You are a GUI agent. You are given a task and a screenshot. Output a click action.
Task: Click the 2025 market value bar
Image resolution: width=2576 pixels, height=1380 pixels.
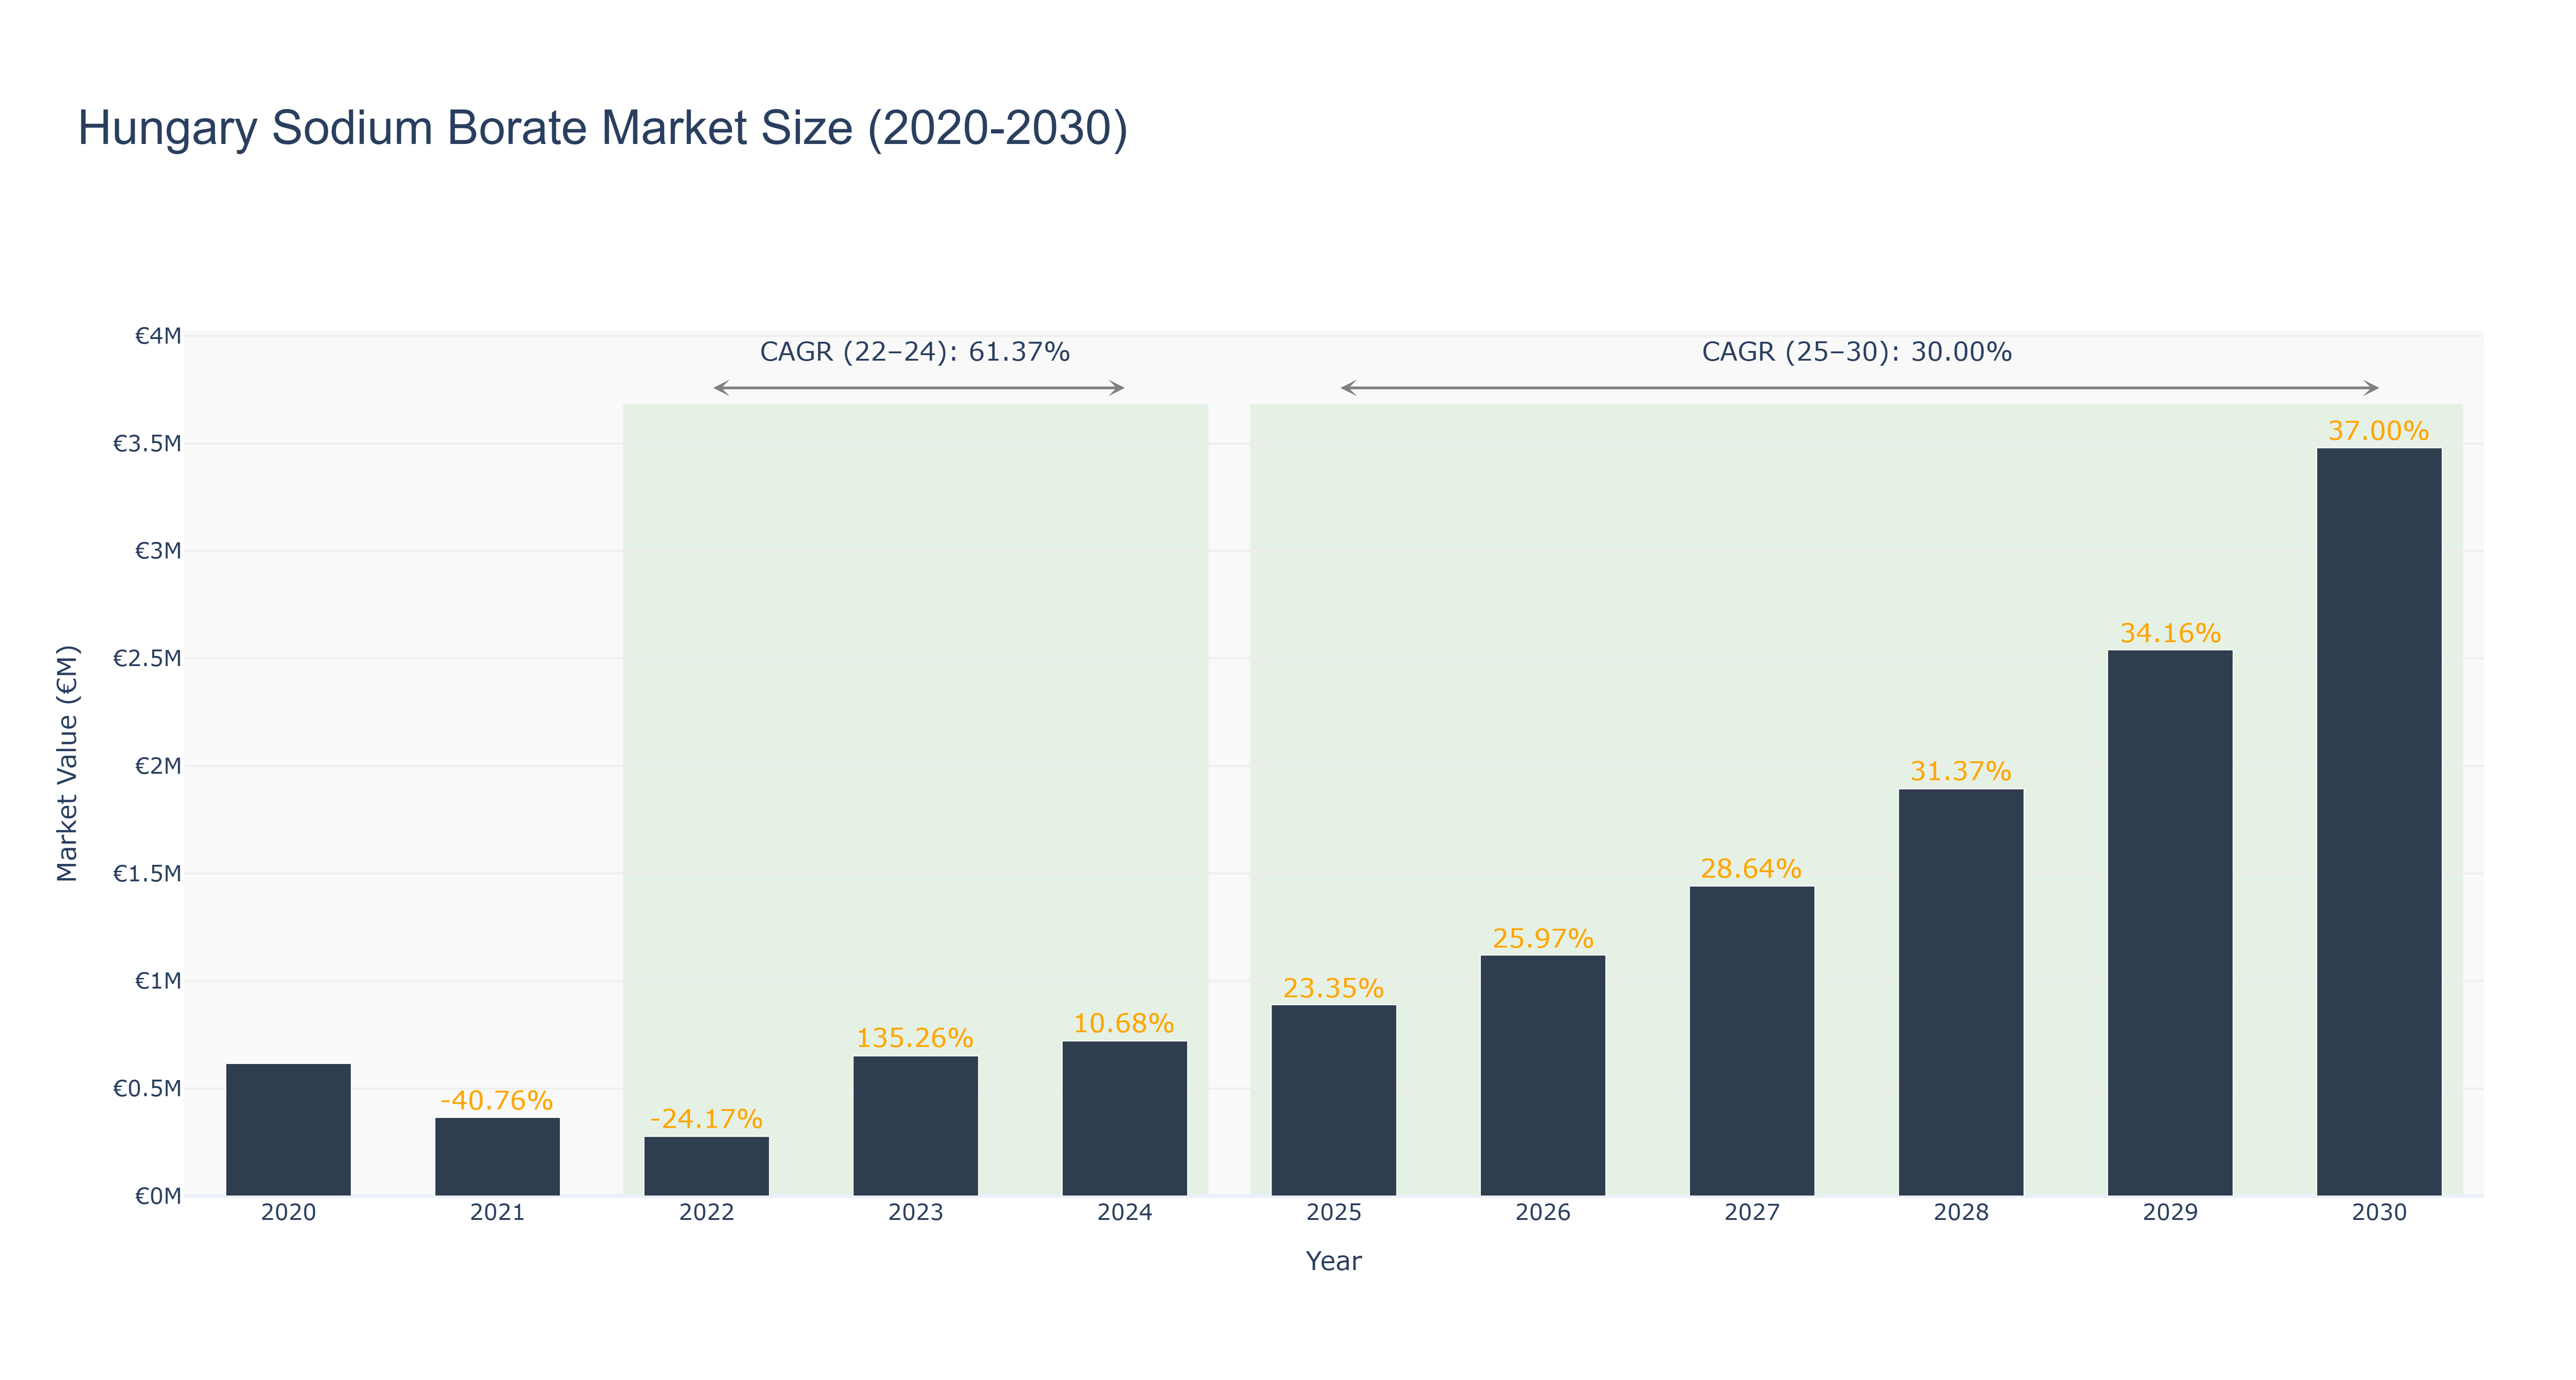[x=1333, y=1100]
